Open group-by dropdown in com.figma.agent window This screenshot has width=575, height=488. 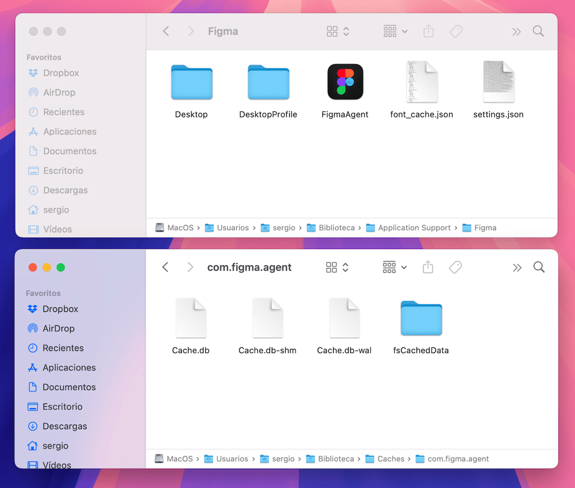click(394, 267)
